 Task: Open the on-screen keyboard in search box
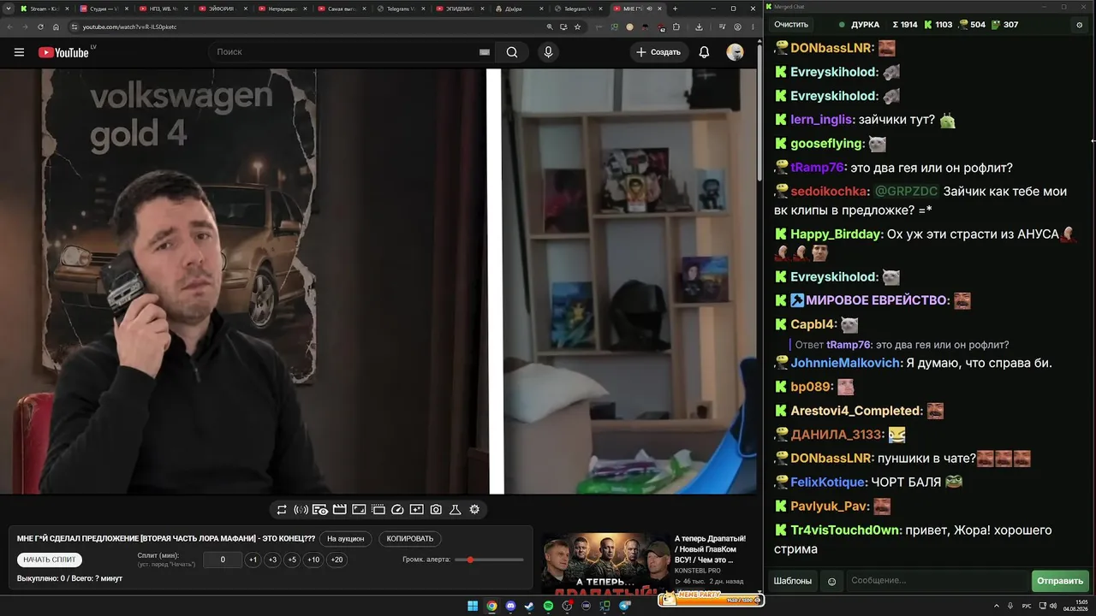pyautogui.click(x=485, y=52)
